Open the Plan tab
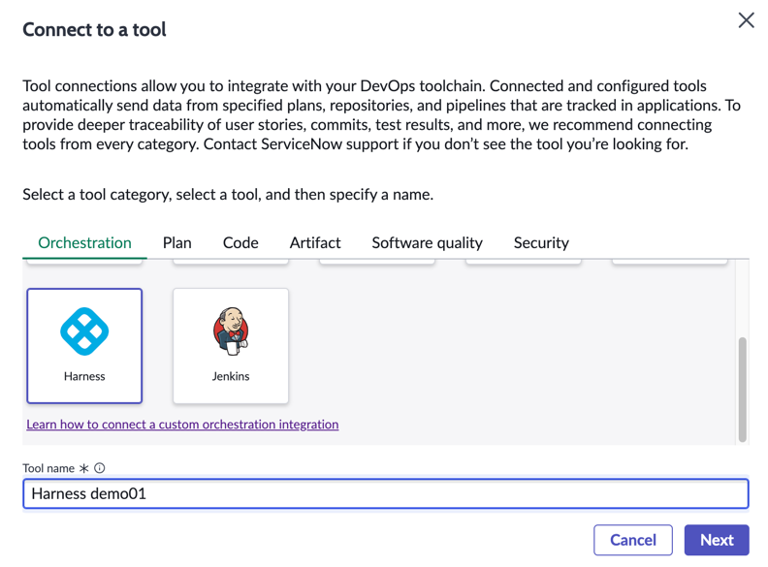 point(176,243)
